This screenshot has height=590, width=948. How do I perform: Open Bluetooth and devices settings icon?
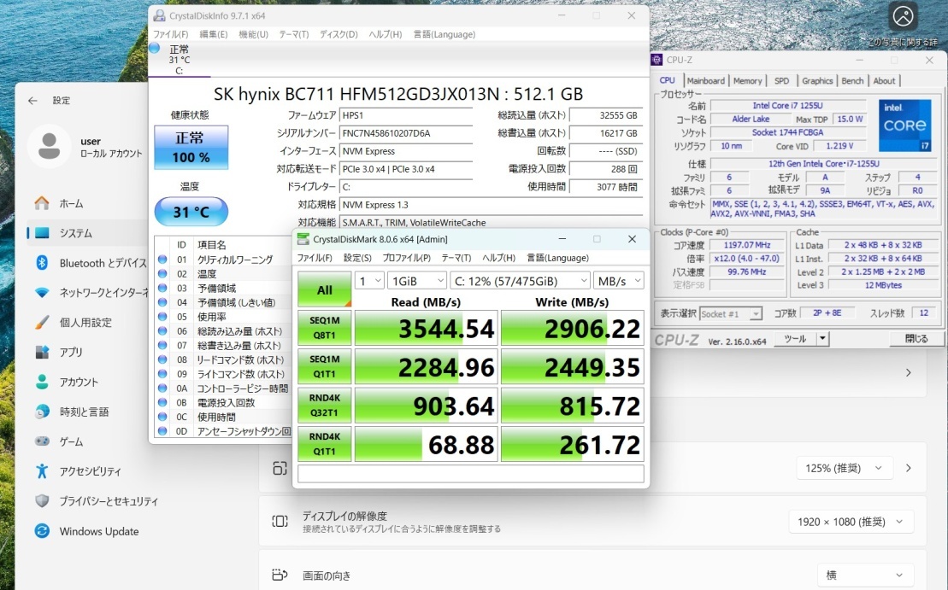[42, 263]
